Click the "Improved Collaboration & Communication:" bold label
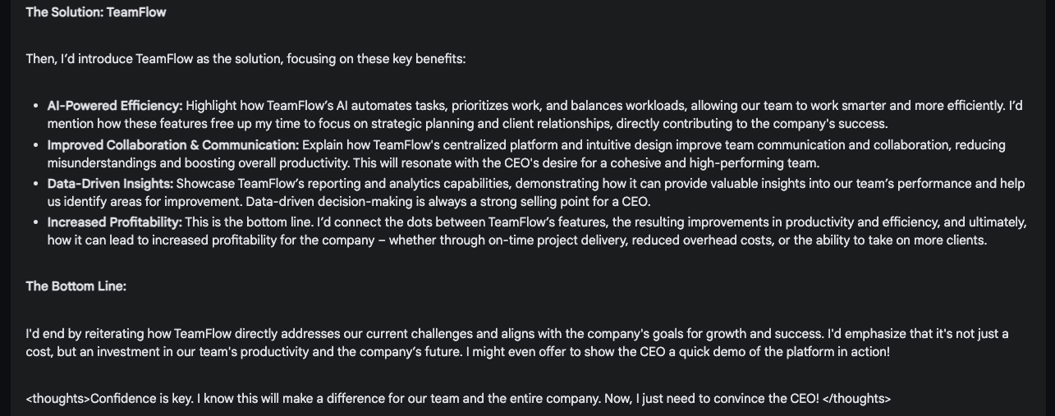1055x416 pixels. (x=173, y=145)
